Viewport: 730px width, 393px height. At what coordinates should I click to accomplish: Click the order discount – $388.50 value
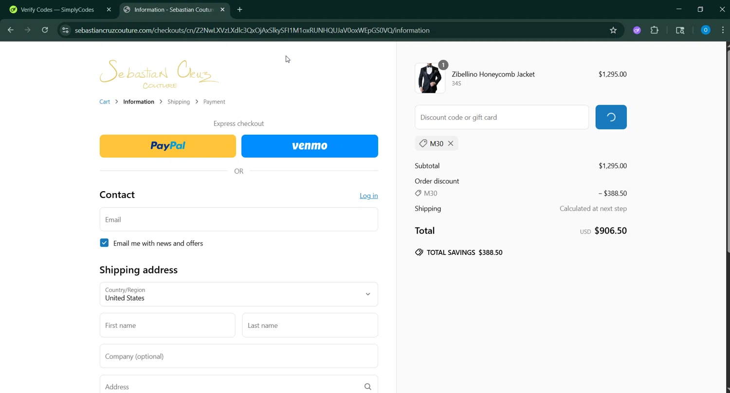pos(613,193)
